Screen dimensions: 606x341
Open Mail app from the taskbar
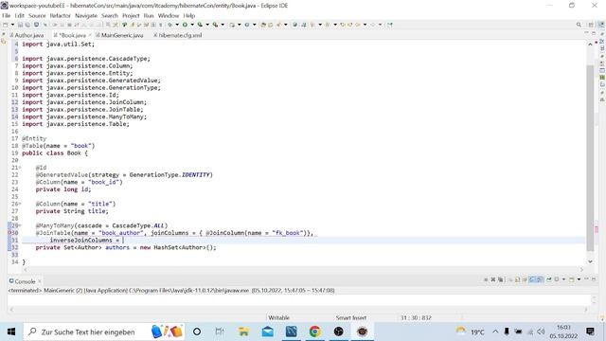pyautogui.click(x=267, y=332)
